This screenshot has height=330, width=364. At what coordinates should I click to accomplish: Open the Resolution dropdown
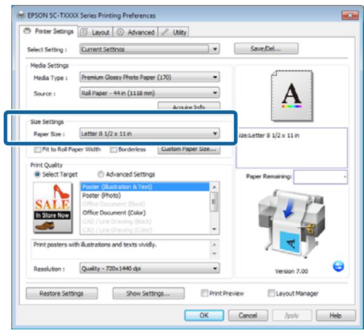point(150,268)
